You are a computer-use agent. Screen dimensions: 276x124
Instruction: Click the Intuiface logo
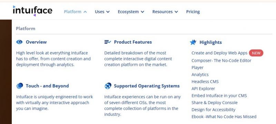[32, 11]
